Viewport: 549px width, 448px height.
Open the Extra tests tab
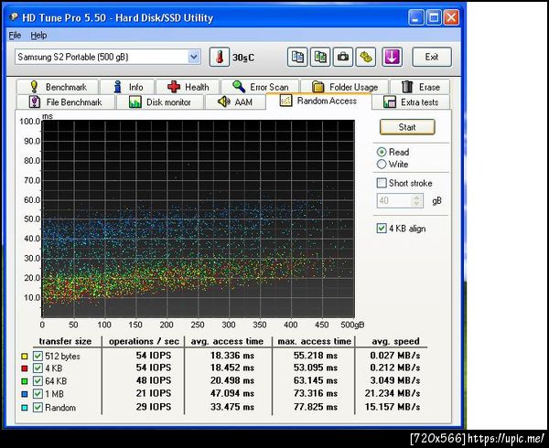pos(411,102)
